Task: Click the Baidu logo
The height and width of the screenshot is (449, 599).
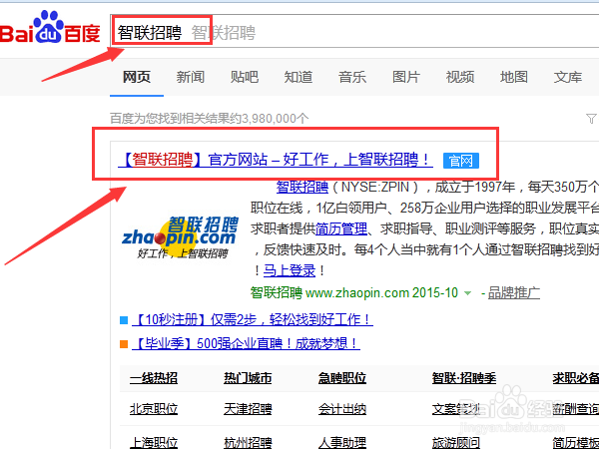Action: [50, 28]
